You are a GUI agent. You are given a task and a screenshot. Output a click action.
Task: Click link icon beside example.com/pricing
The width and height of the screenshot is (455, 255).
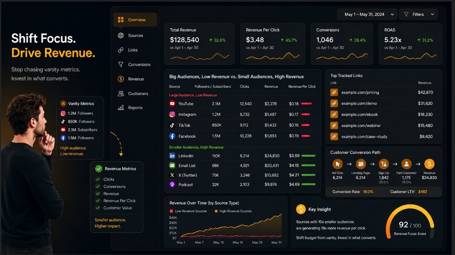[x=334, y=92]
